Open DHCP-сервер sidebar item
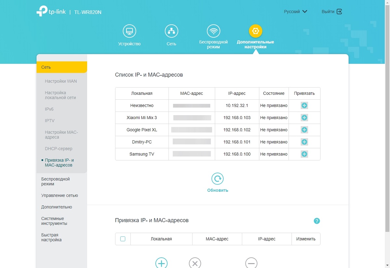The height and width of the screenshot is (268, 390). tap(58, 149)
